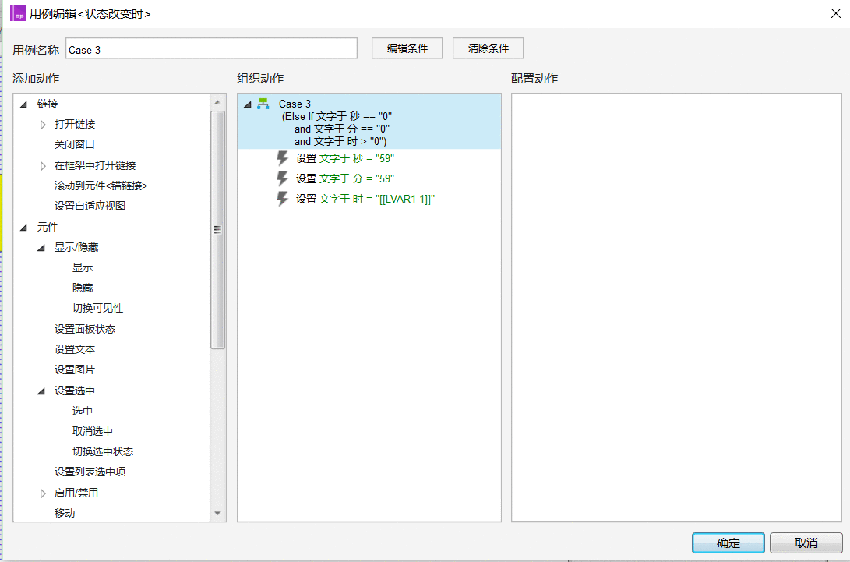Select the 关闭窗口 action
The image size is (850, 562).
(x=74, y=144)
